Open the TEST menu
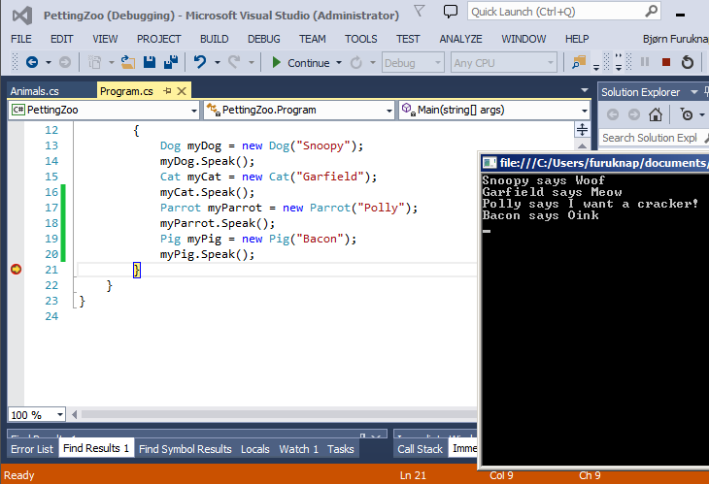Screen dimensions: 709x484 point(408,39)
